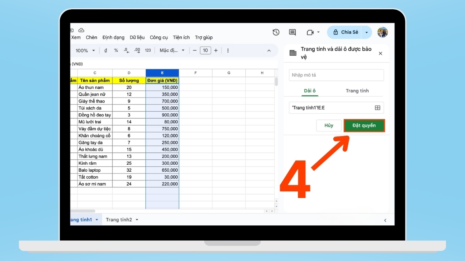Open the comments speech bubble icon
The height and width of the screenshot is (261, 465).
(293, 32)
